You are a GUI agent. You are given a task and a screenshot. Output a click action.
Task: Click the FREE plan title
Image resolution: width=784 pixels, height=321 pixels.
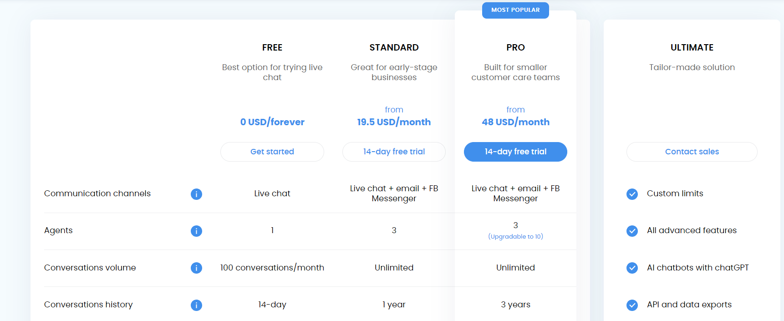pyautogui.click(x=272, y=47)
